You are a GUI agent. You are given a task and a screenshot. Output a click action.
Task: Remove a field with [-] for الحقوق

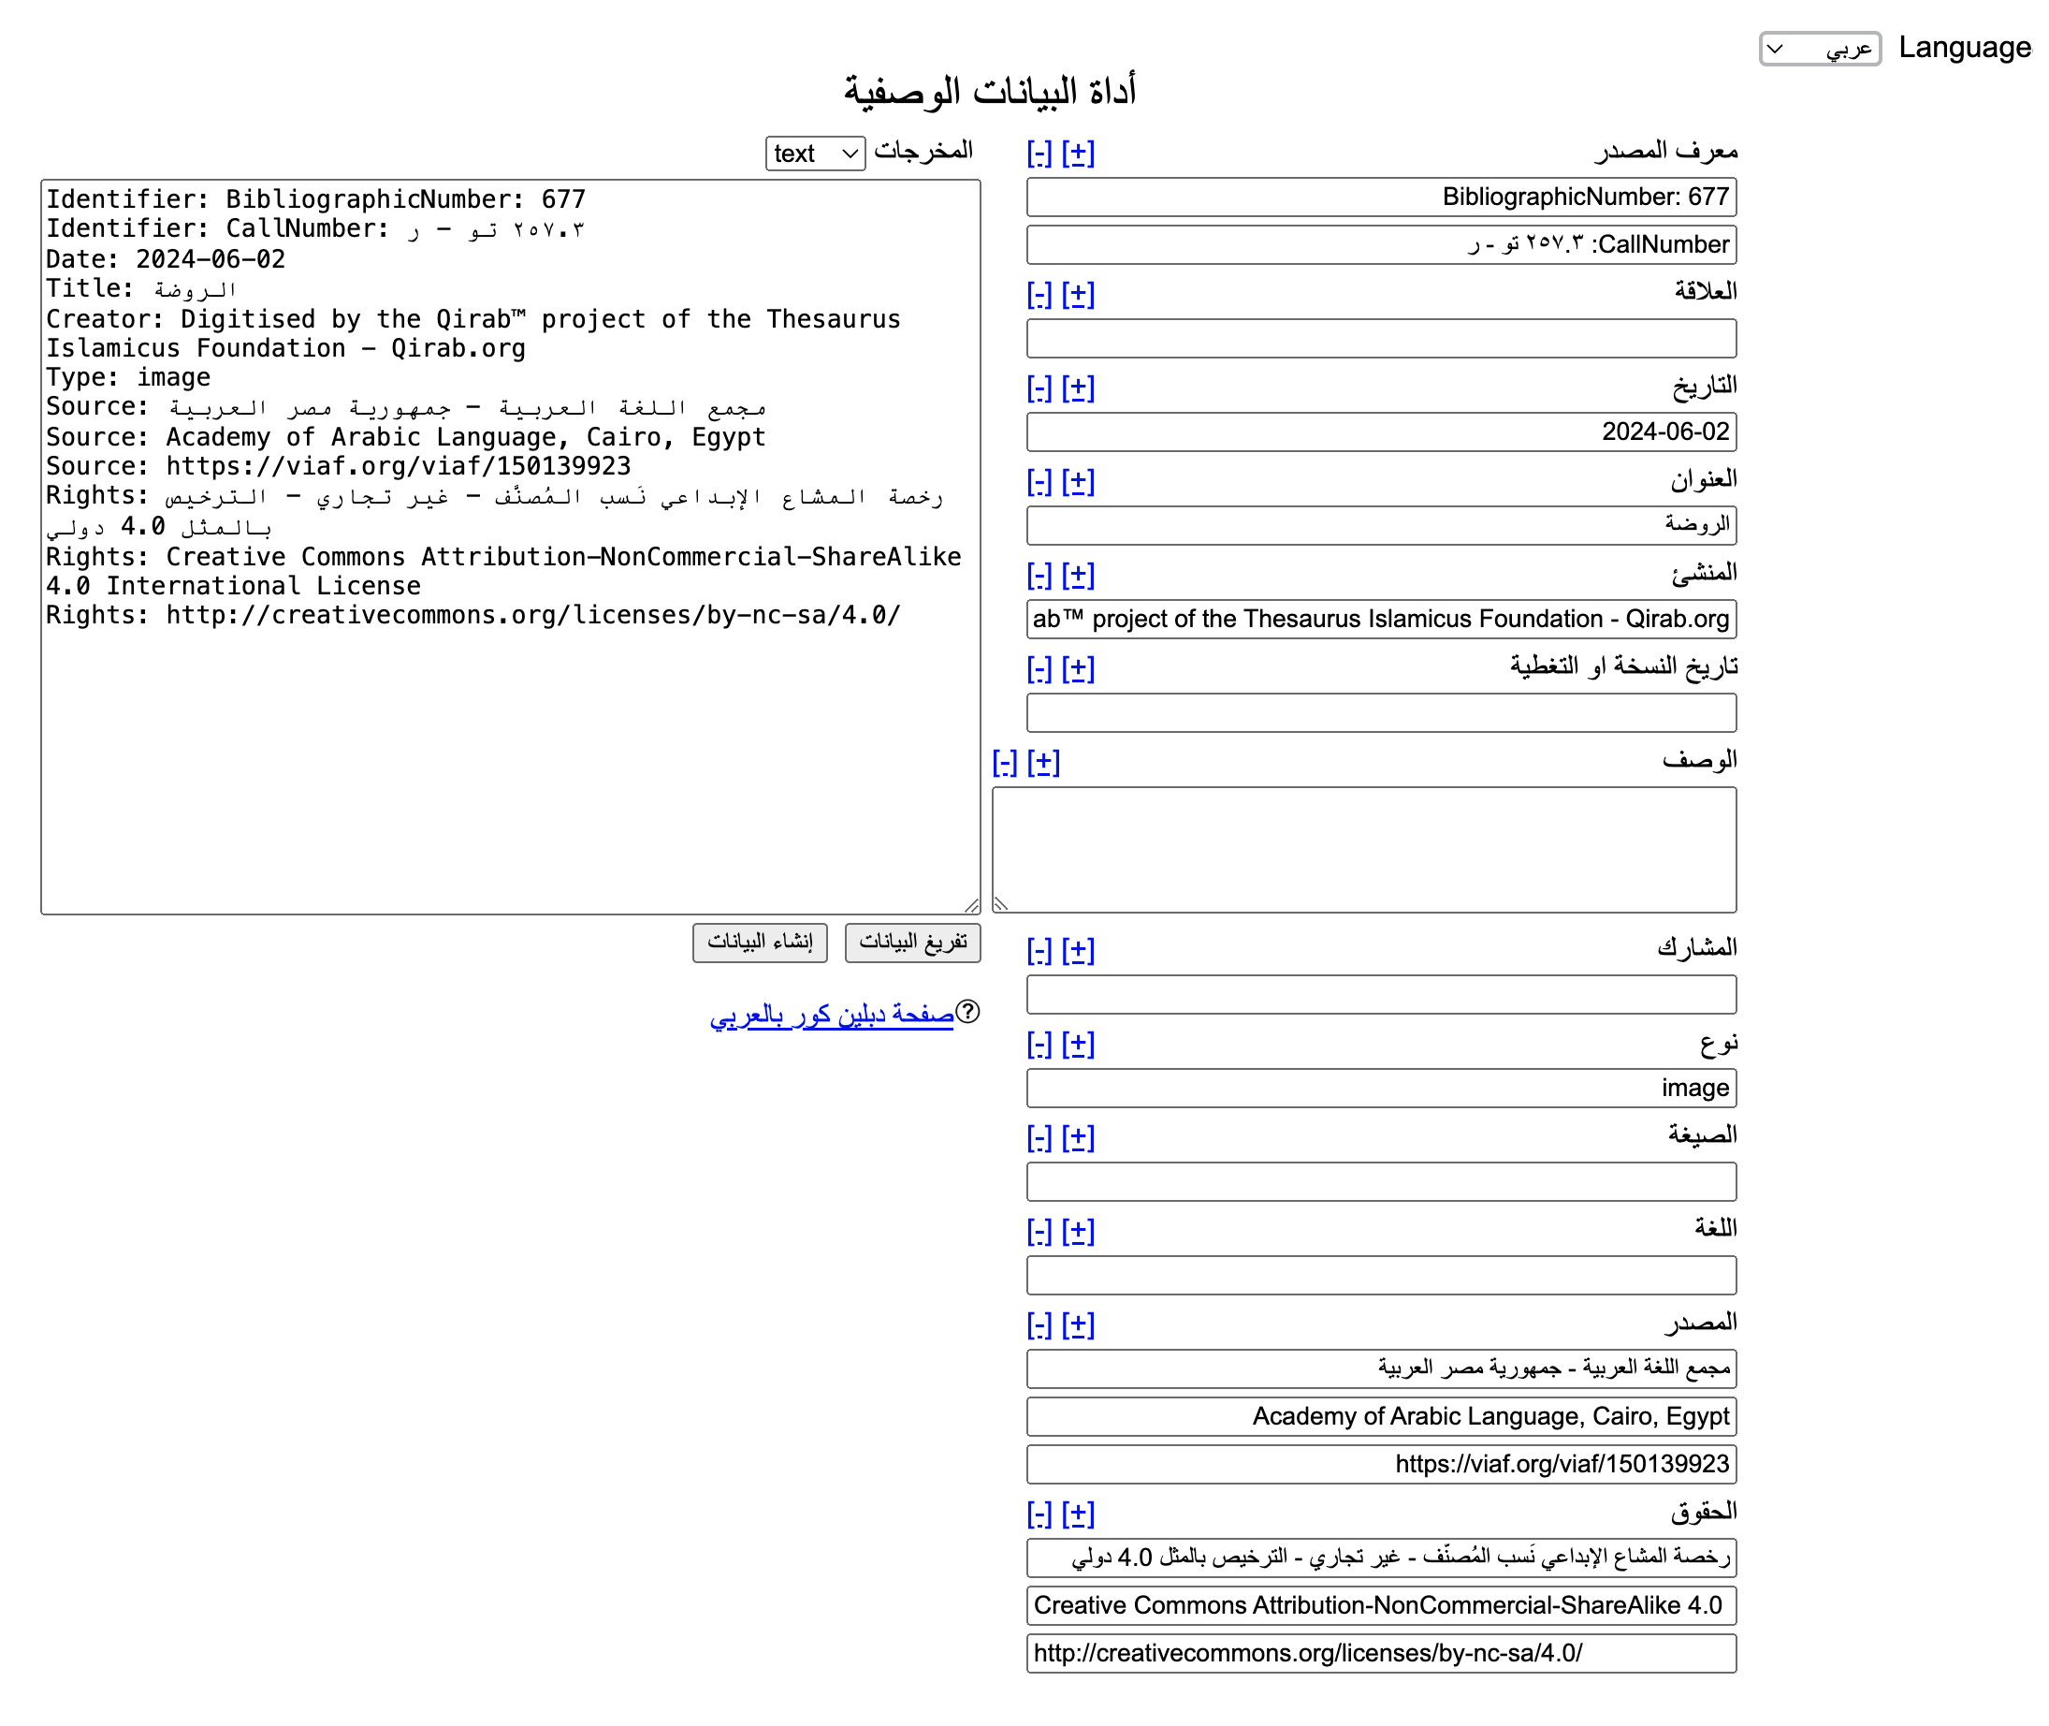pos(1039,1514)
